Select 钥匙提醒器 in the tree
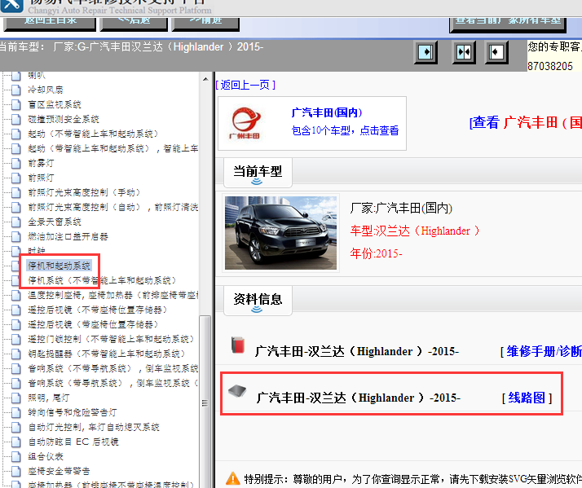Image resolution: width=582 pixels, height=488 pixels. [107, 354]
